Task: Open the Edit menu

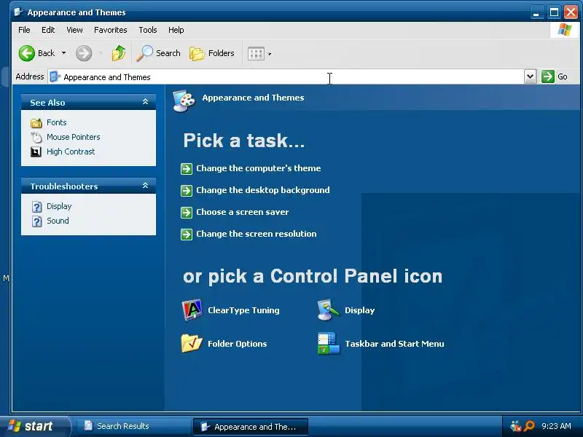Action: click(48, 30)
